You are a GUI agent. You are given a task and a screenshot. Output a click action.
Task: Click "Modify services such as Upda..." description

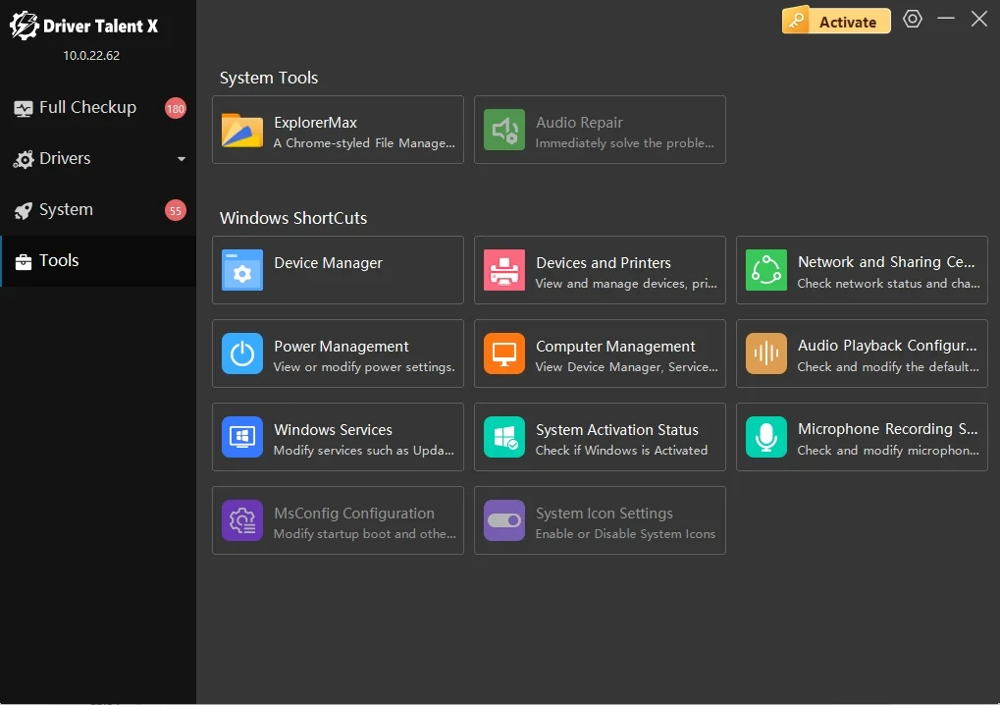point(363,451)
